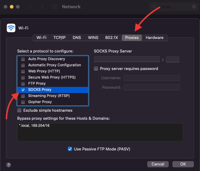200x171 pixels.
Task: Switch to the Wi-Fi tab
Action: click(x=41, y=38)
